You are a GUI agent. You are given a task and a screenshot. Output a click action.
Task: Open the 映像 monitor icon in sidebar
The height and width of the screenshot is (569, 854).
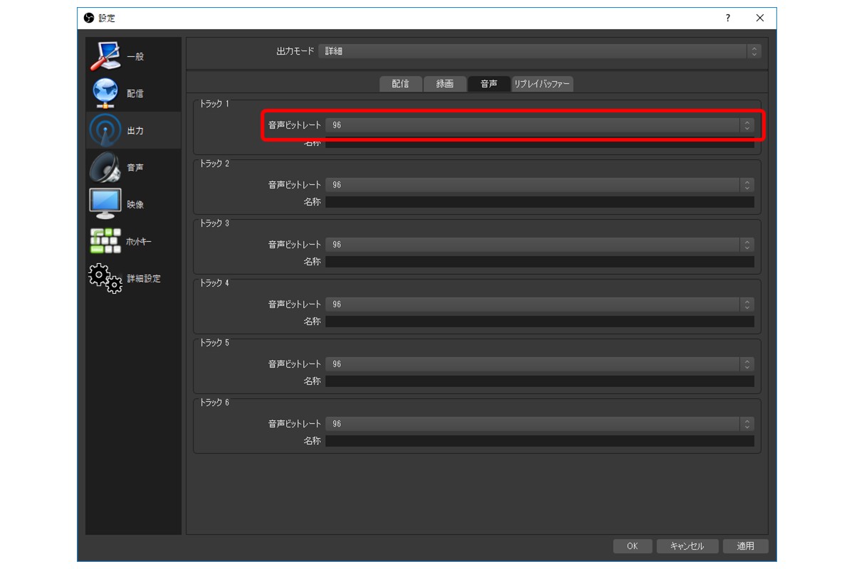tap(105, 204)
